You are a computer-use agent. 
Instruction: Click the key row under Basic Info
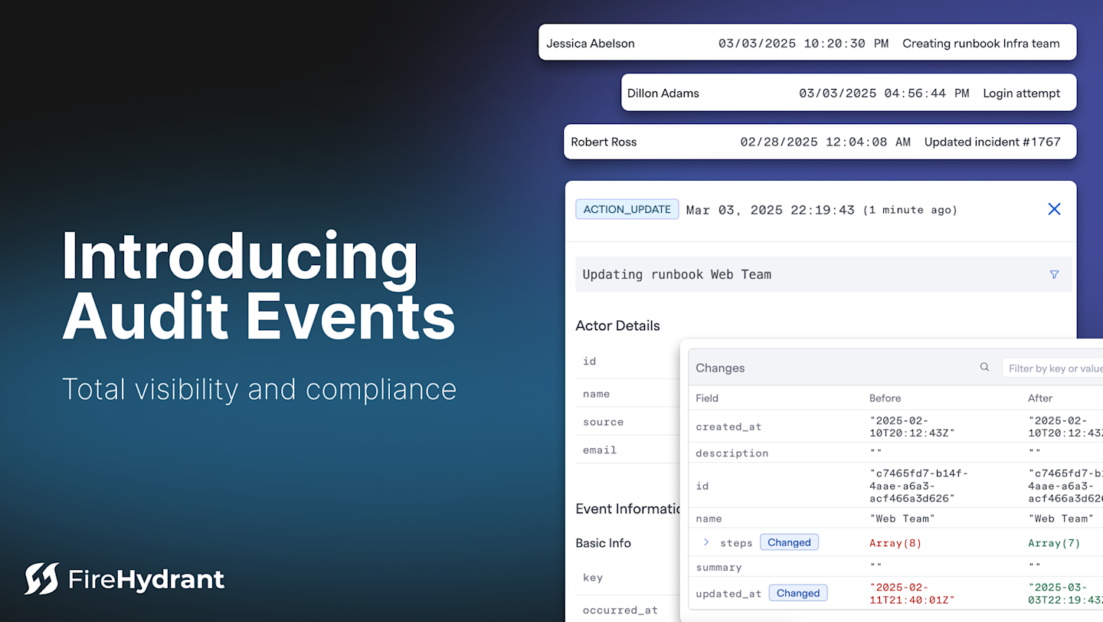pos(627,578)
